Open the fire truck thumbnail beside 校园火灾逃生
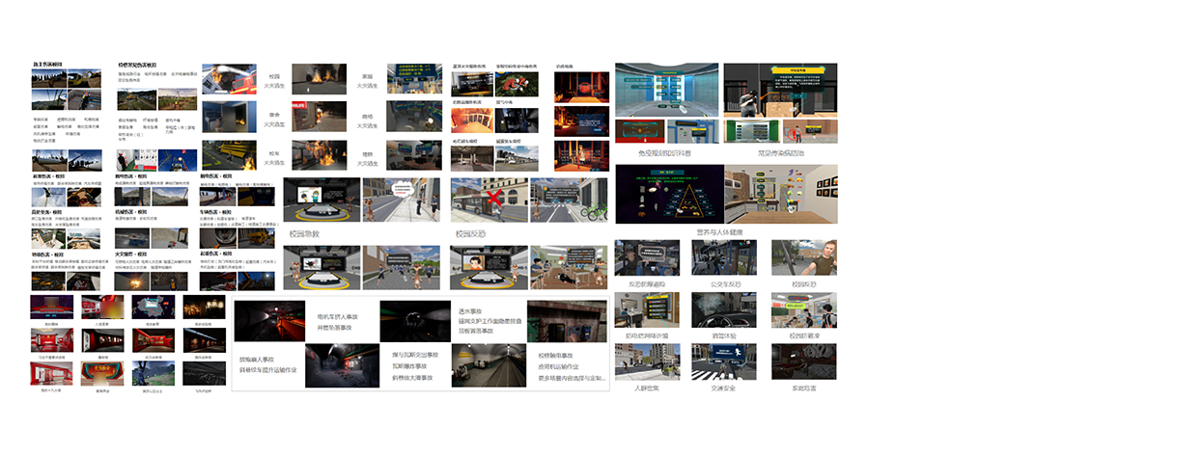This screenshot has height=455, width=1203. [x=228, y=82]
